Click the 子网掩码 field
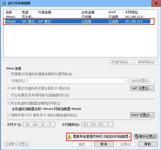161x150 pixels. click(97, 125)
